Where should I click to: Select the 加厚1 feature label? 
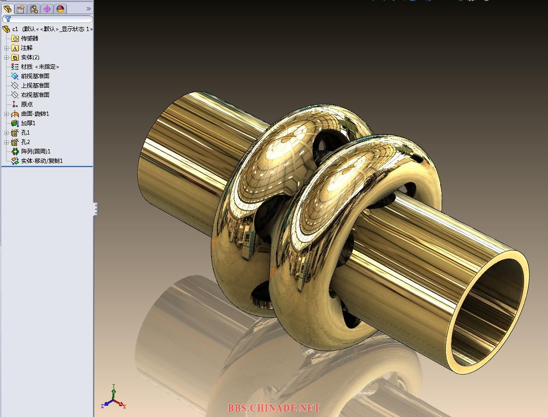coord(28,123)
